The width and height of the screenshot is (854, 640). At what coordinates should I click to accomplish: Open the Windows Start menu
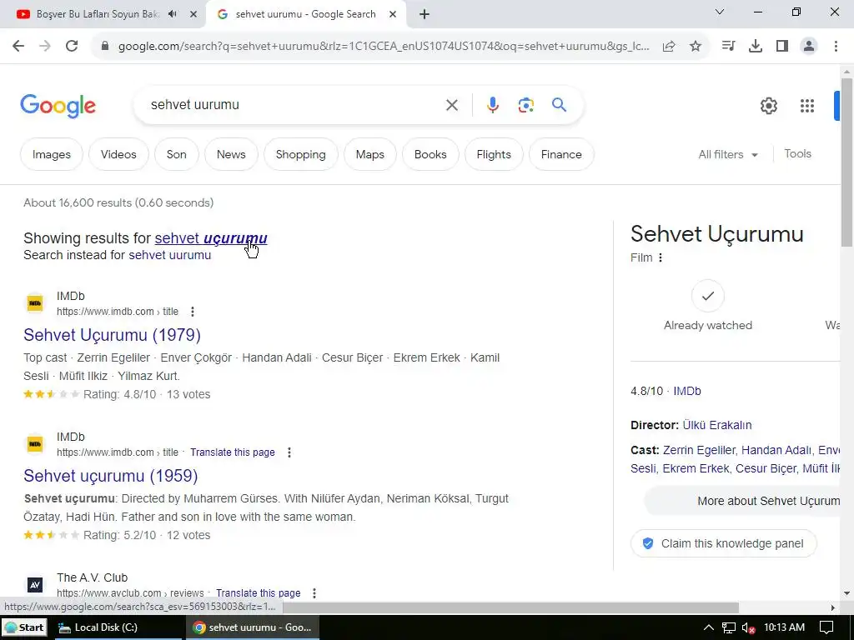[24, 627]
